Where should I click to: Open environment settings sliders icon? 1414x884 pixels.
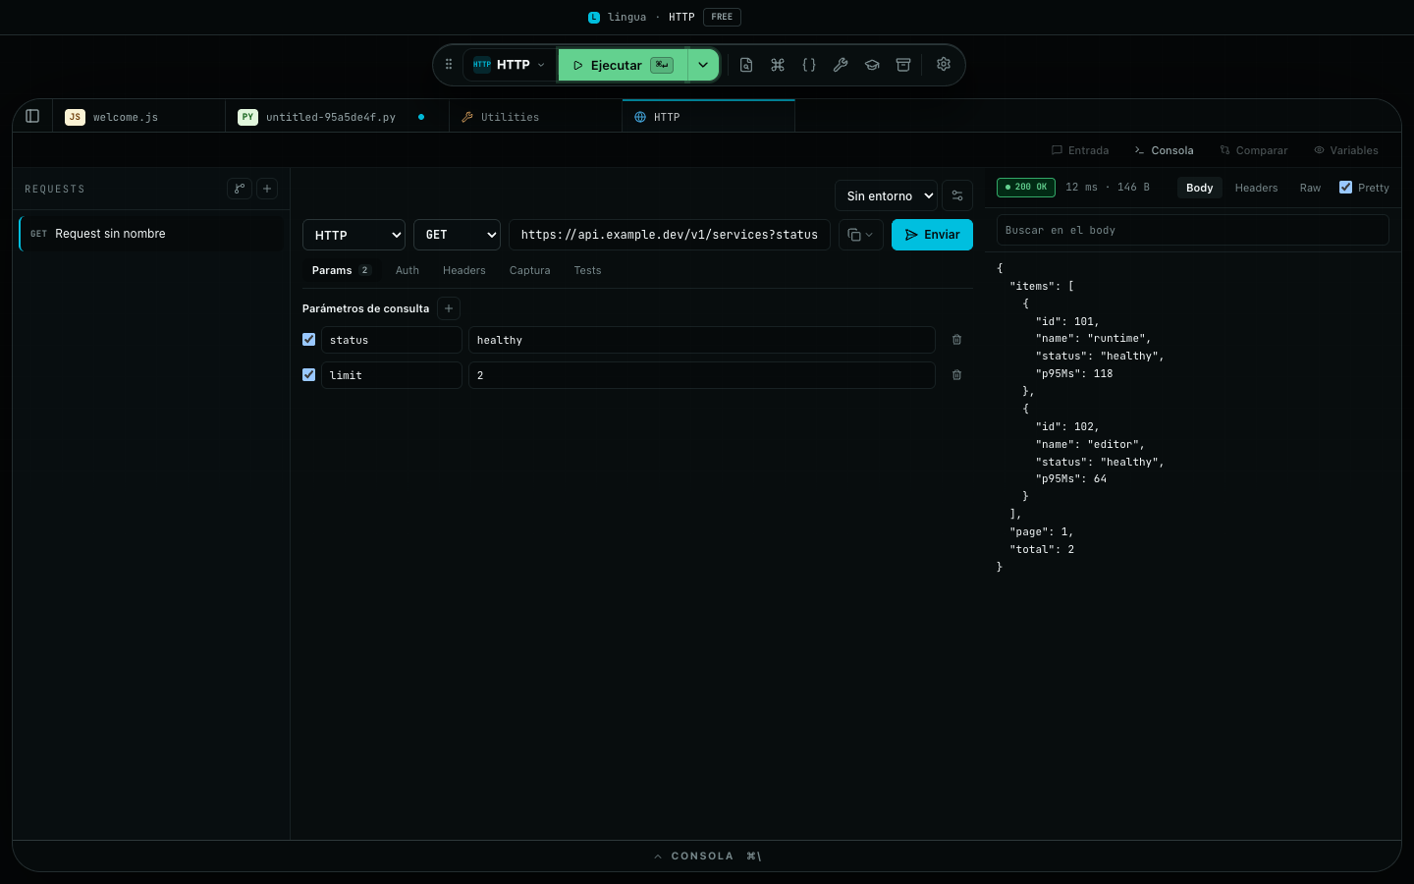(957, 195)
